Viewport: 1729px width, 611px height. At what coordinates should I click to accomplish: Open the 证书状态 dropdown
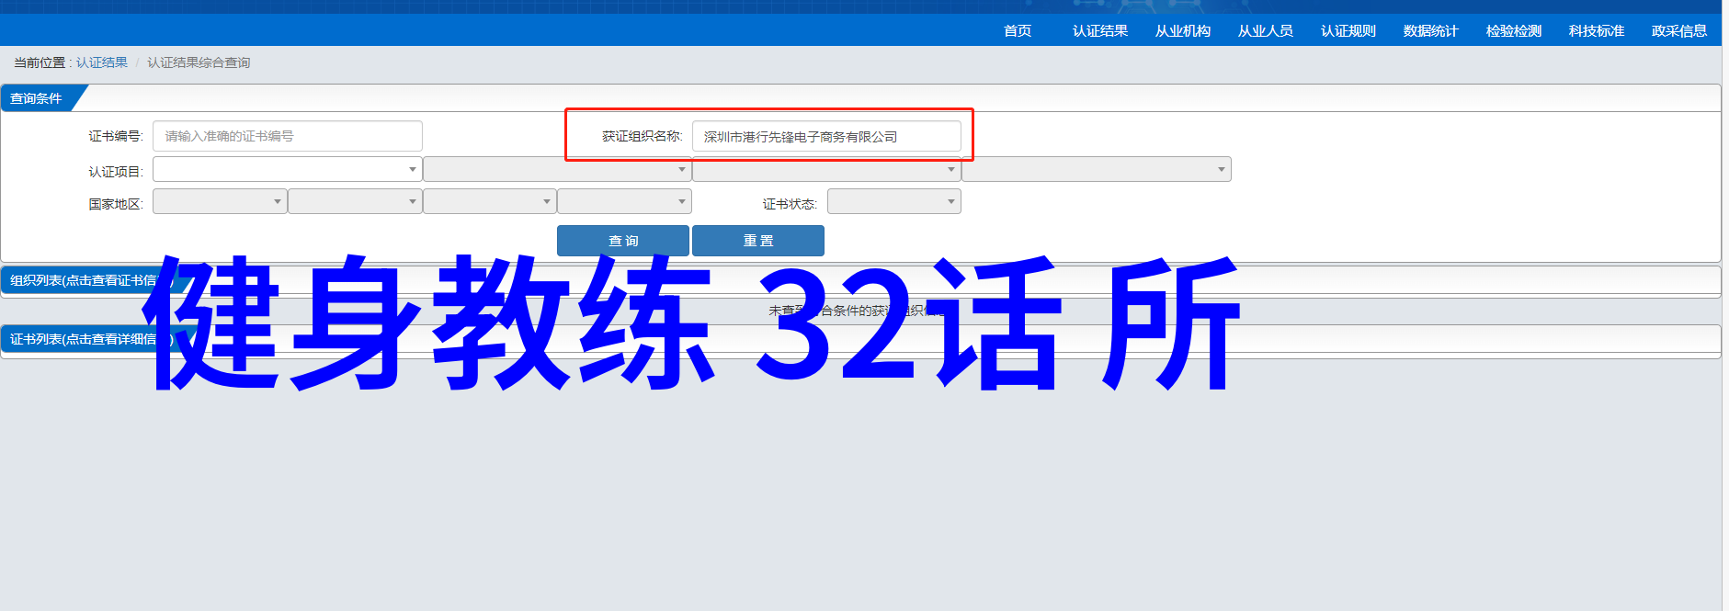pos(893,202)
